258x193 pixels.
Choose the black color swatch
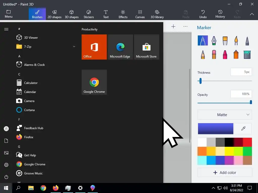(229, 142)
